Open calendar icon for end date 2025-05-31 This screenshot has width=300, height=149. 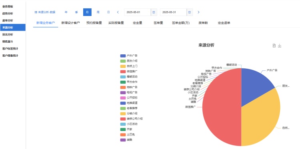pos(190,12)
